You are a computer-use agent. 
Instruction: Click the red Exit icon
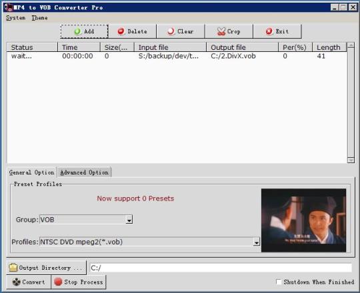[269, 31]
